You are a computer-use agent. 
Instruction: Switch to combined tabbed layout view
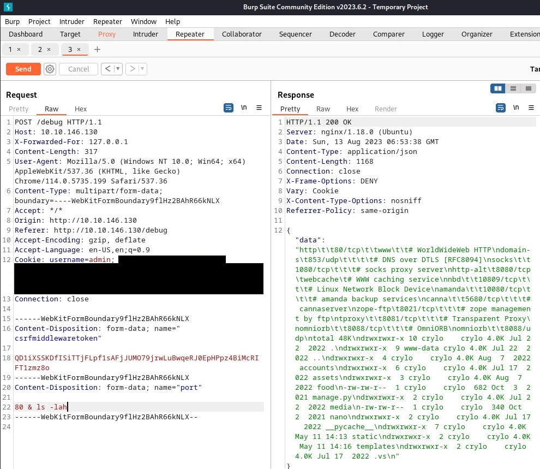click(x=529, y=88)
